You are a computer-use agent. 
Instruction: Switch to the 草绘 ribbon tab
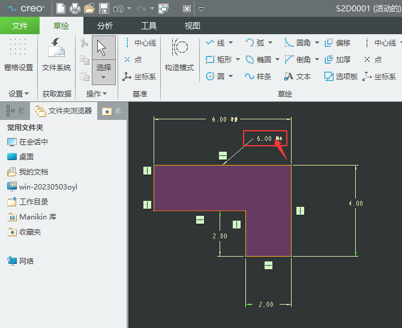tap(61, 26)
